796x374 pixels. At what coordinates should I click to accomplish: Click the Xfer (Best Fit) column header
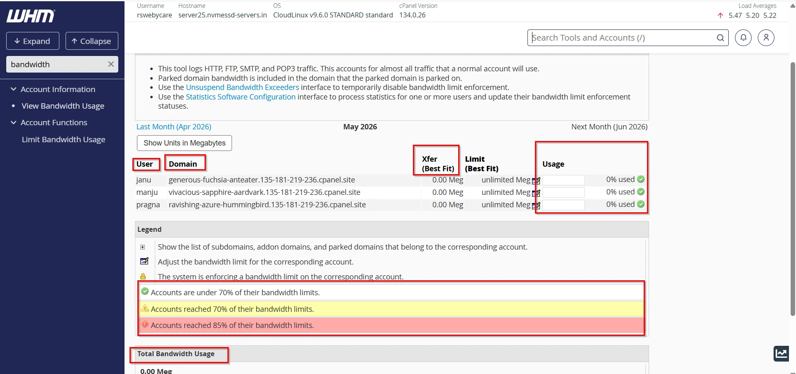pos(438,164)
